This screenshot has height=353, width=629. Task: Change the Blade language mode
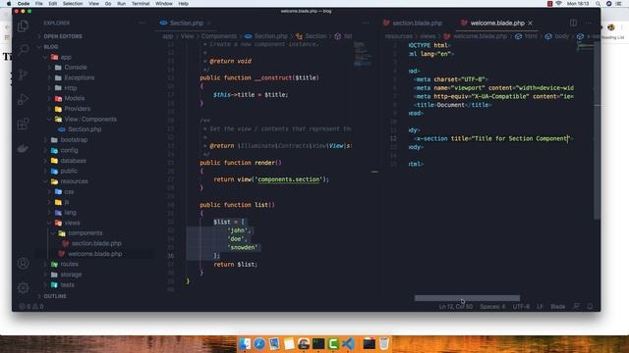click(557, 307)
